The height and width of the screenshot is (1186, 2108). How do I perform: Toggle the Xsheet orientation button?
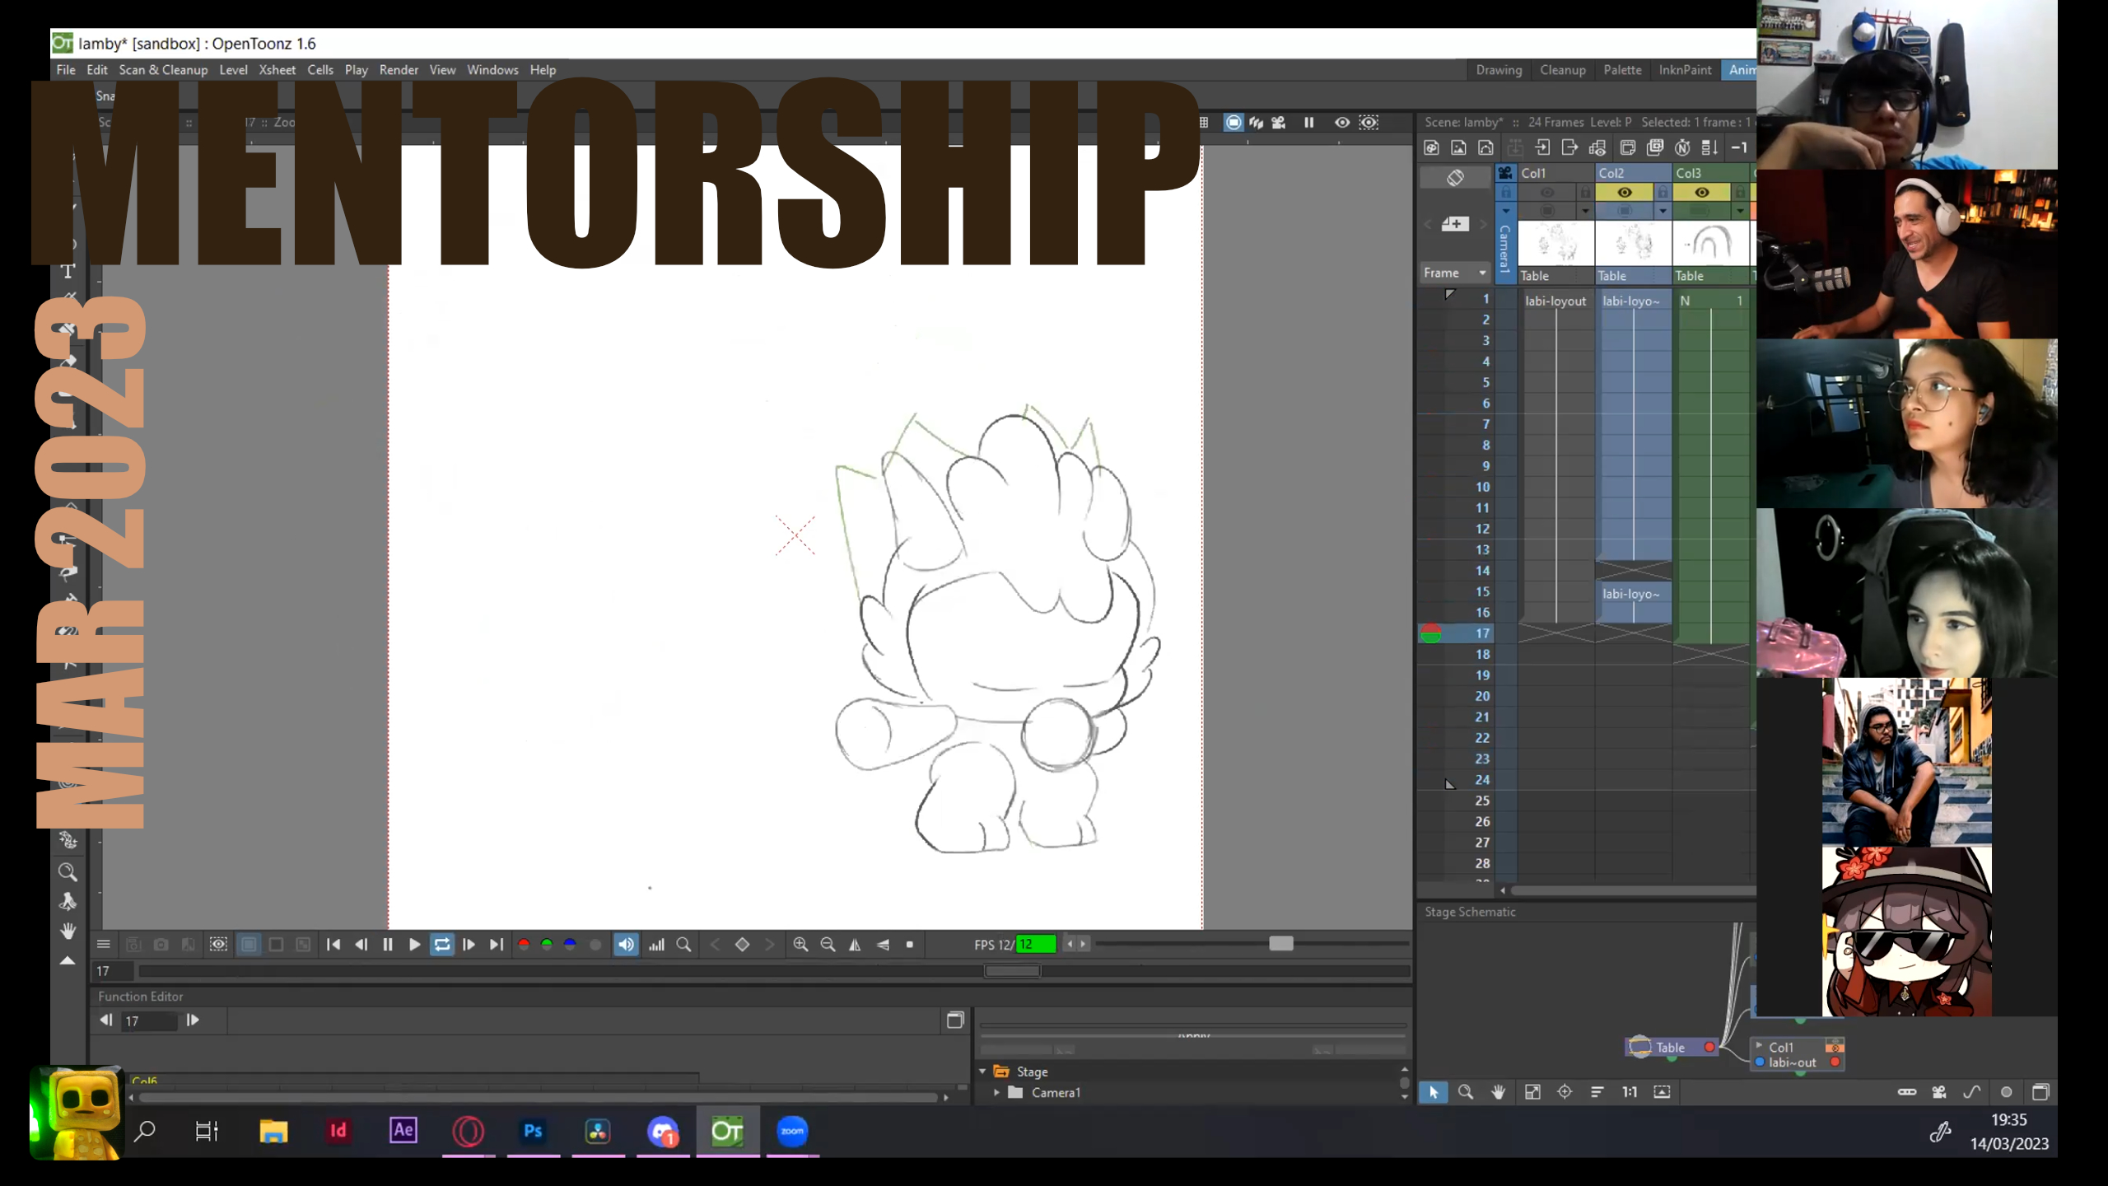[x=1455, y=177]
